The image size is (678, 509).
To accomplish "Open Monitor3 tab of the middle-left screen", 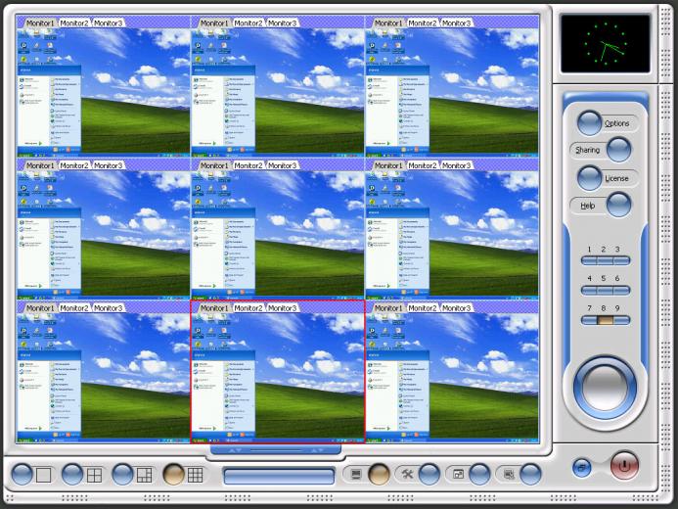I will click(x=108, y=165).
